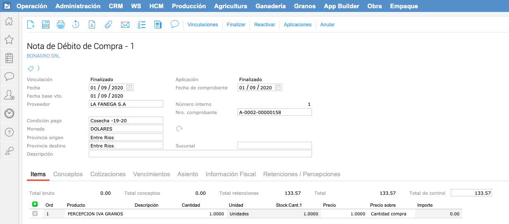
Task: Save the document with the diskette icon
Action: point(46,25)
